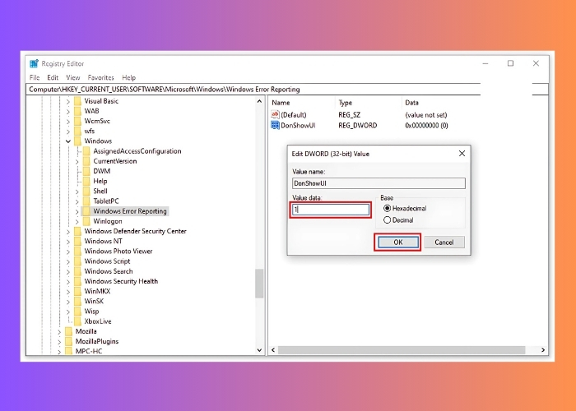
Task: Expand the CurrentVersion key
Action: pyautogui.click(x=77, y=161)
